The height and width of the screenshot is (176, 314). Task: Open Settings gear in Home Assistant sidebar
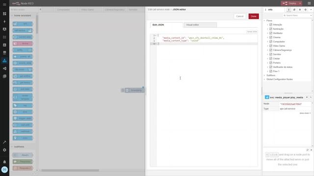click(4, 150)
